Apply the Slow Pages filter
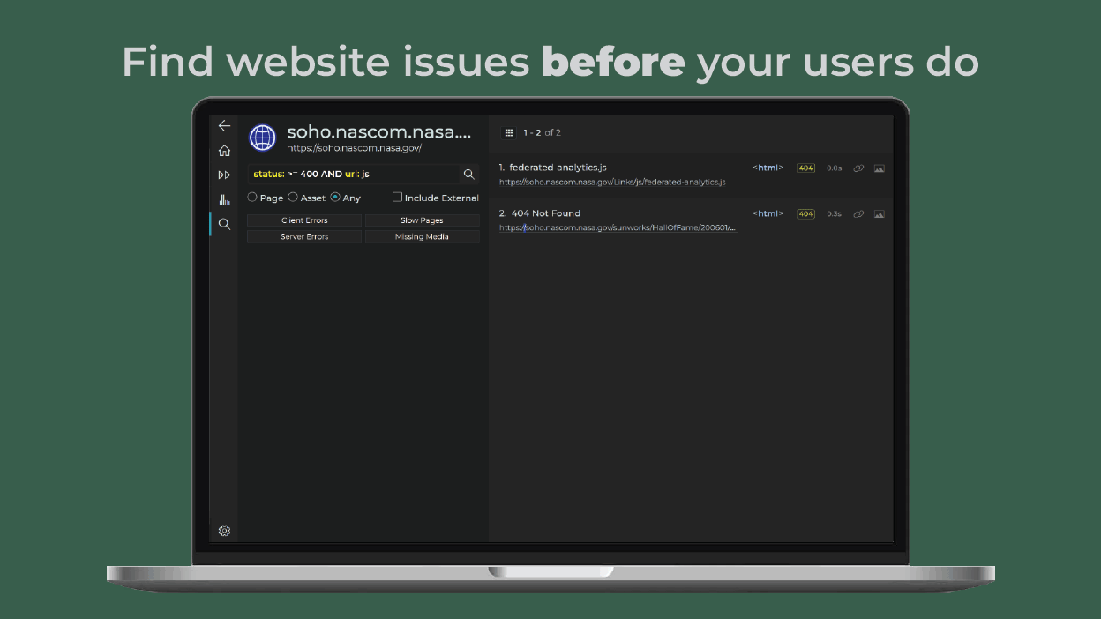The height and width of the screenshot is (619, 1101). (422, 220)
